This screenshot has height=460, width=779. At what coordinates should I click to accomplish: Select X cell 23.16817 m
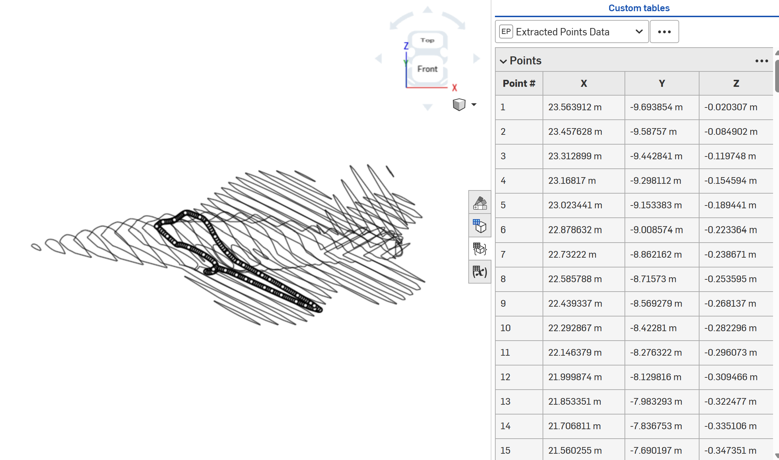(x=584, y=181)
